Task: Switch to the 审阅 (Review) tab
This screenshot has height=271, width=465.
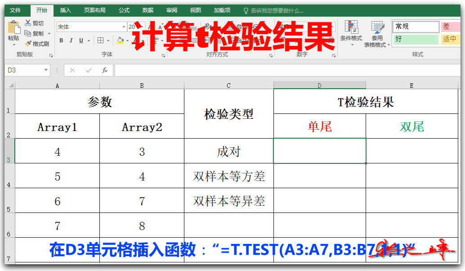Action: (x=172, y=10)
